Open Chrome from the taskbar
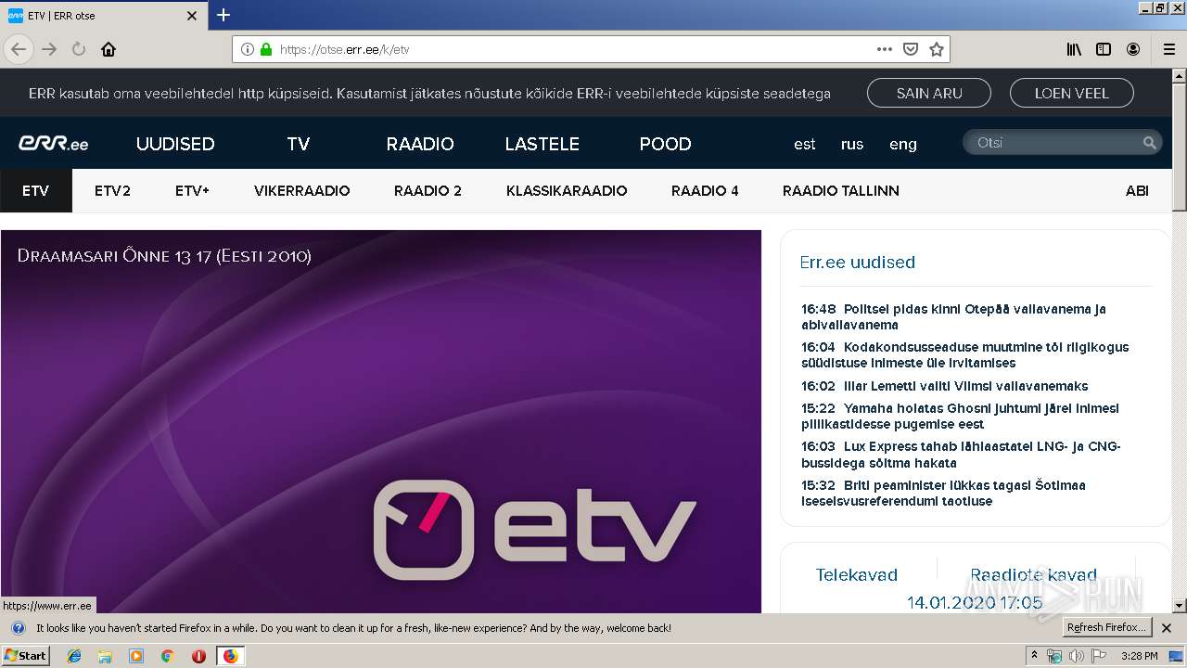The height and width of the screenshot is (668, 1187). [168, 656]
